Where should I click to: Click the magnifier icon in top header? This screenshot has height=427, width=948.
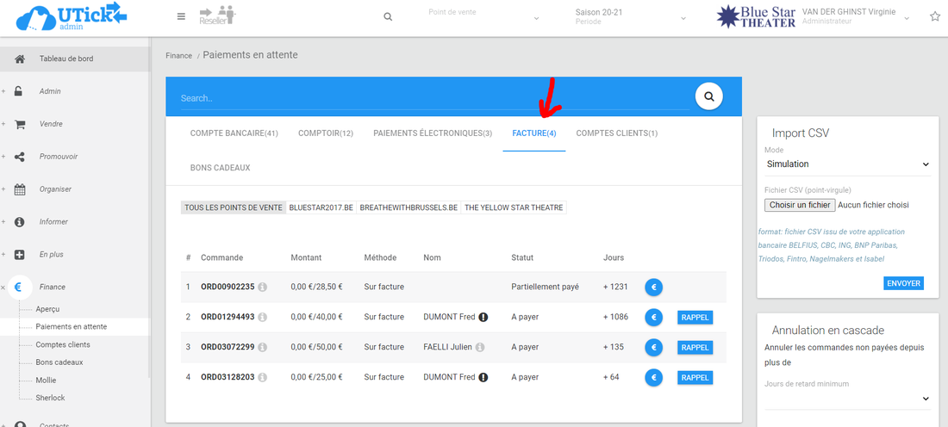[388, 17]
